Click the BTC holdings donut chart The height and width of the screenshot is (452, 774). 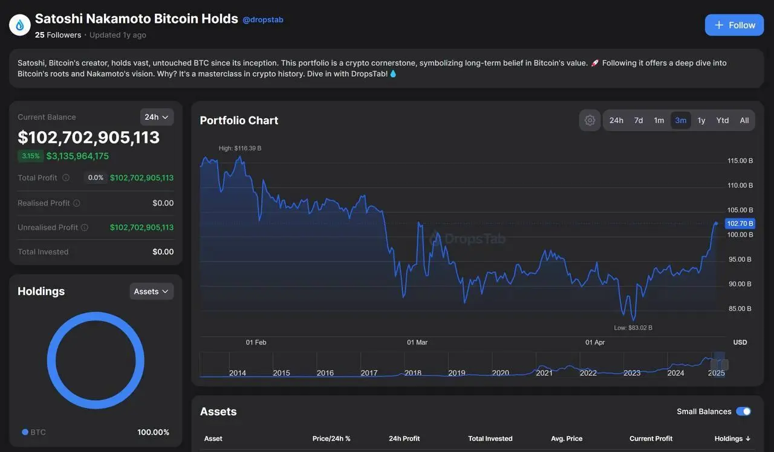coord(96,315)
